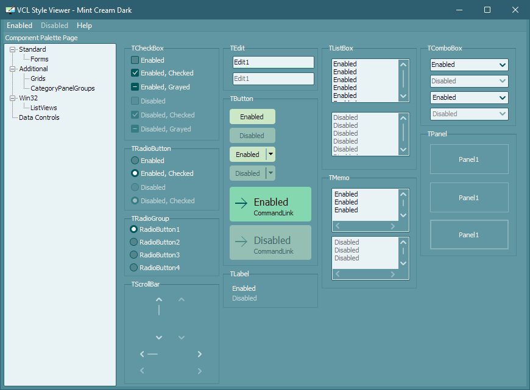The width and height of the screenshot is (530, 390).
Task: Choose RadioButton4 in TRadioGroup
Action: click(x=133, y=268)
